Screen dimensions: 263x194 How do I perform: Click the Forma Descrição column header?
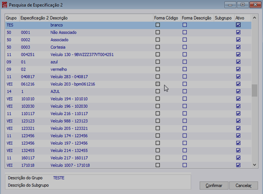(197, 18)
